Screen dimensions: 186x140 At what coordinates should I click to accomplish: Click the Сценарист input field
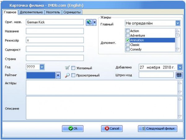55,49
